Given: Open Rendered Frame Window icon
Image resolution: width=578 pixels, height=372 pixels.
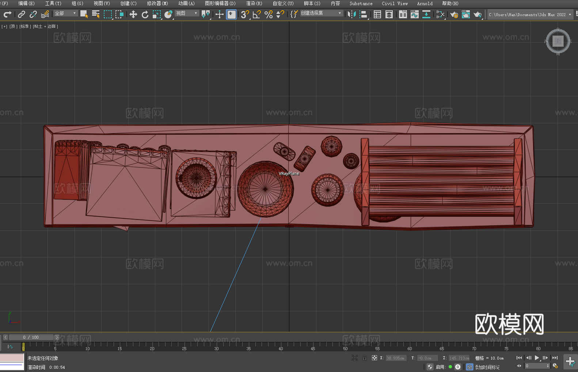Looking at the screenshot, I should click(466, 14).
